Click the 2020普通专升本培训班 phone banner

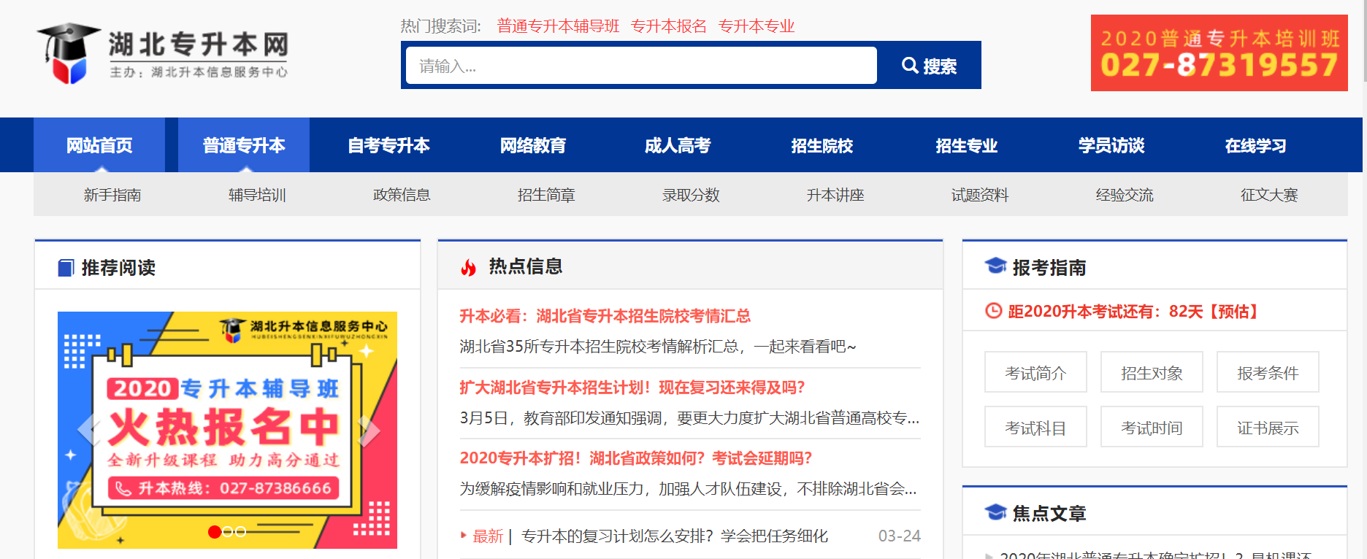(1219, 53)
